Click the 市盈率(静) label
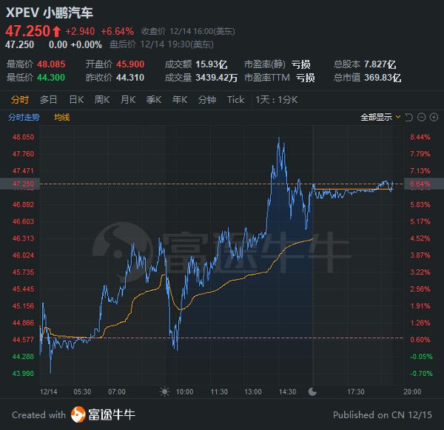444x430 pixels. pos(265,64)
